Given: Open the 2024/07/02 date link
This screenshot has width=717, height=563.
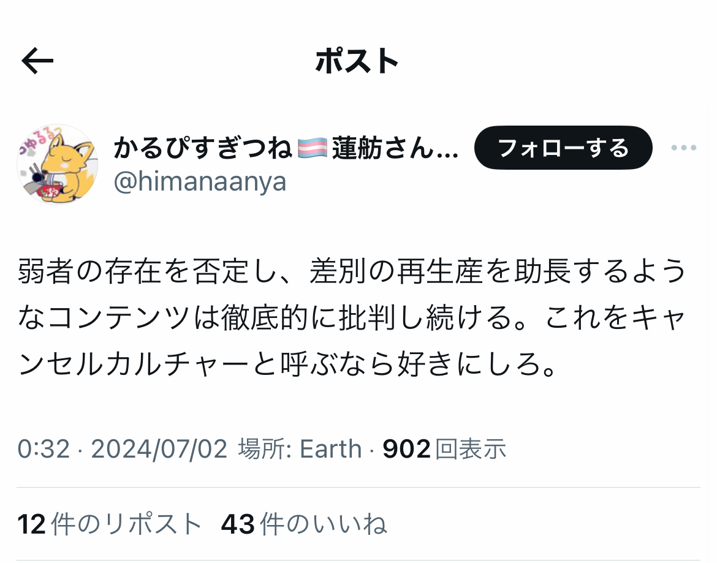Looking at the screenshot, I should click(159, 449).
